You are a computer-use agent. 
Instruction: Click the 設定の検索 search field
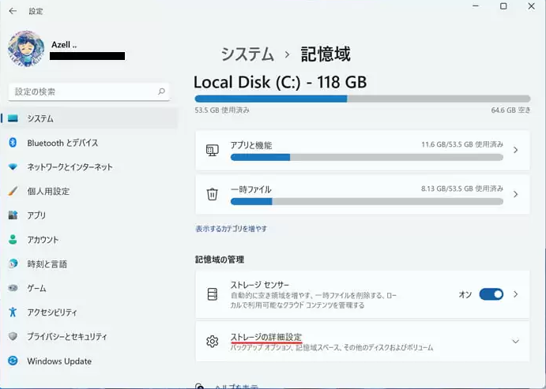pos(83,92)
